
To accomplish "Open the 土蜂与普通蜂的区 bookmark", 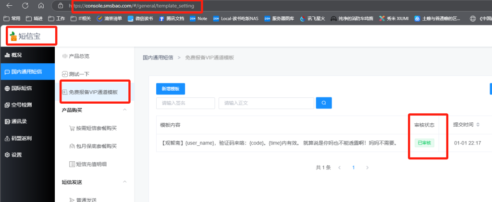I will tap(437, 19).
